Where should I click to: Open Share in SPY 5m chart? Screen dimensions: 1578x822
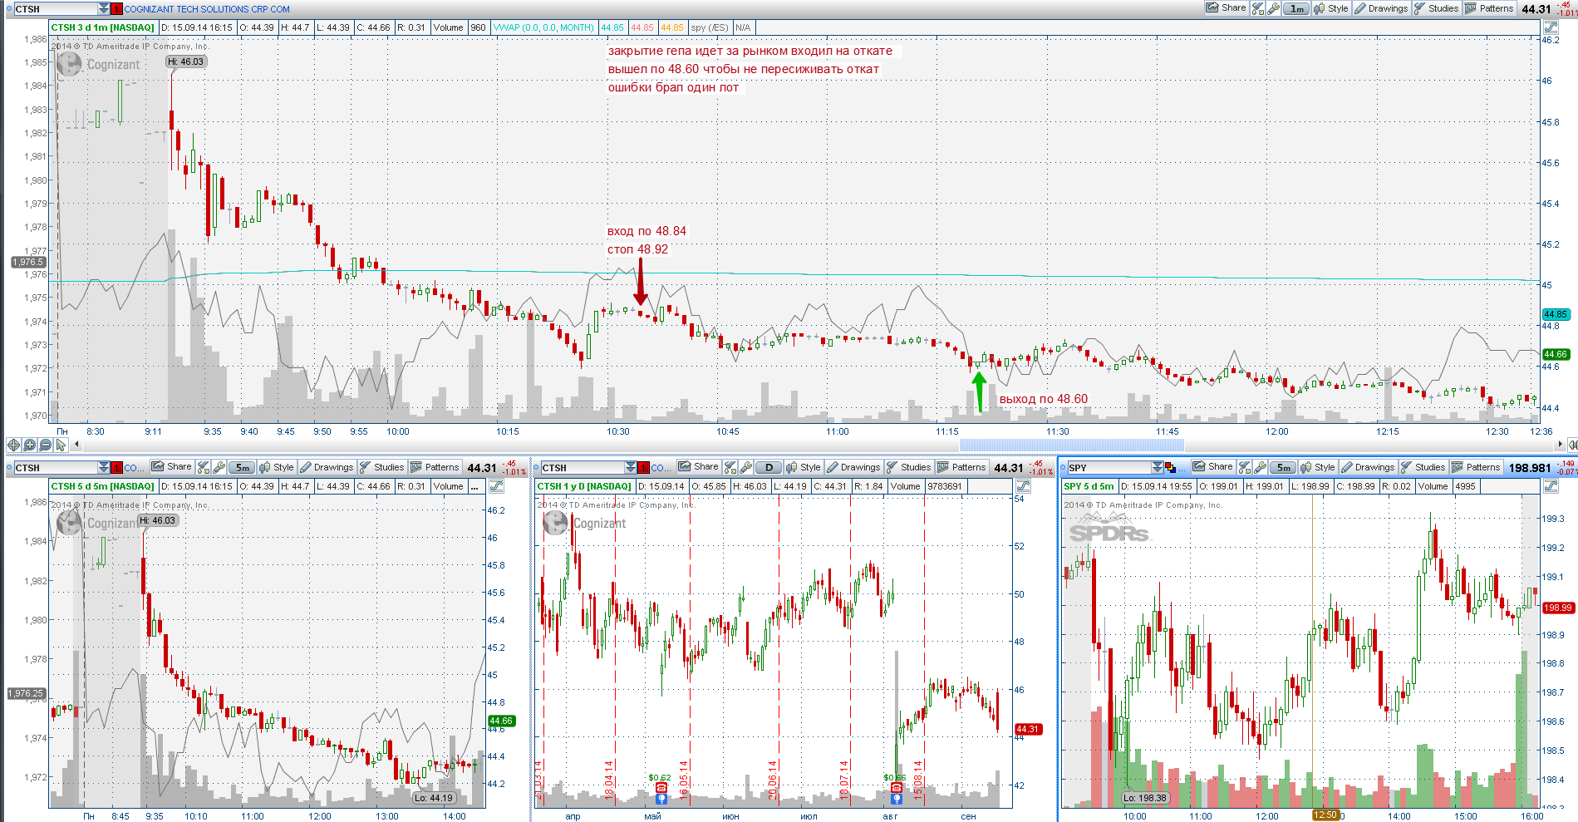point(1212,467)
